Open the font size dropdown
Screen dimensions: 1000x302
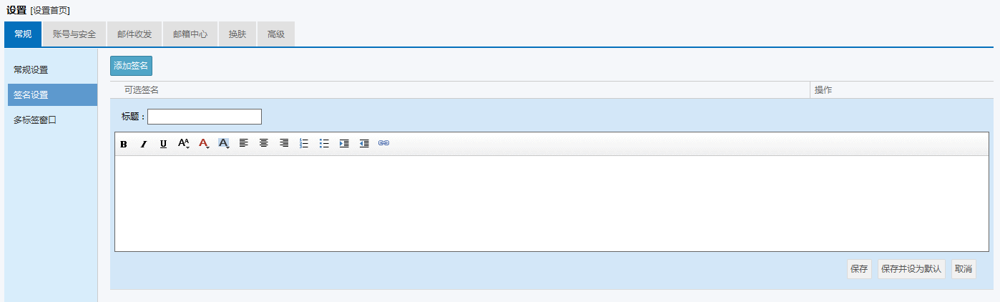point(184,143)
